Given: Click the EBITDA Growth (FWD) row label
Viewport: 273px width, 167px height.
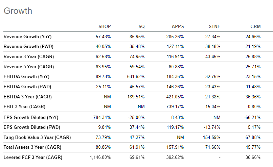Looking at the screenshot, I should (x=27, y=87).
